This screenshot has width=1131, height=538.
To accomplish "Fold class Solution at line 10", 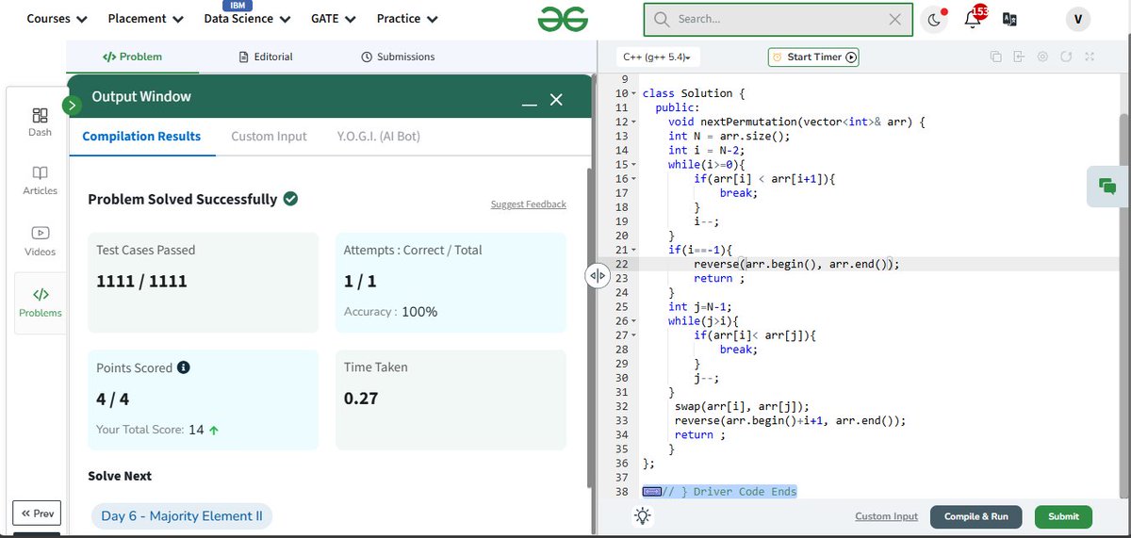I will click(633, 94).
